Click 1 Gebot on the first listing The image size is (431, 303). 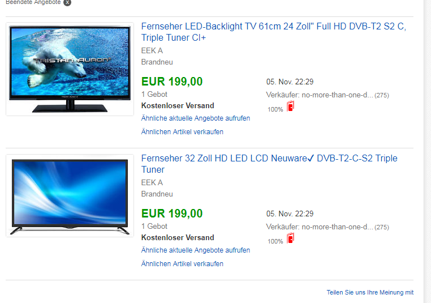coord(154,95)
